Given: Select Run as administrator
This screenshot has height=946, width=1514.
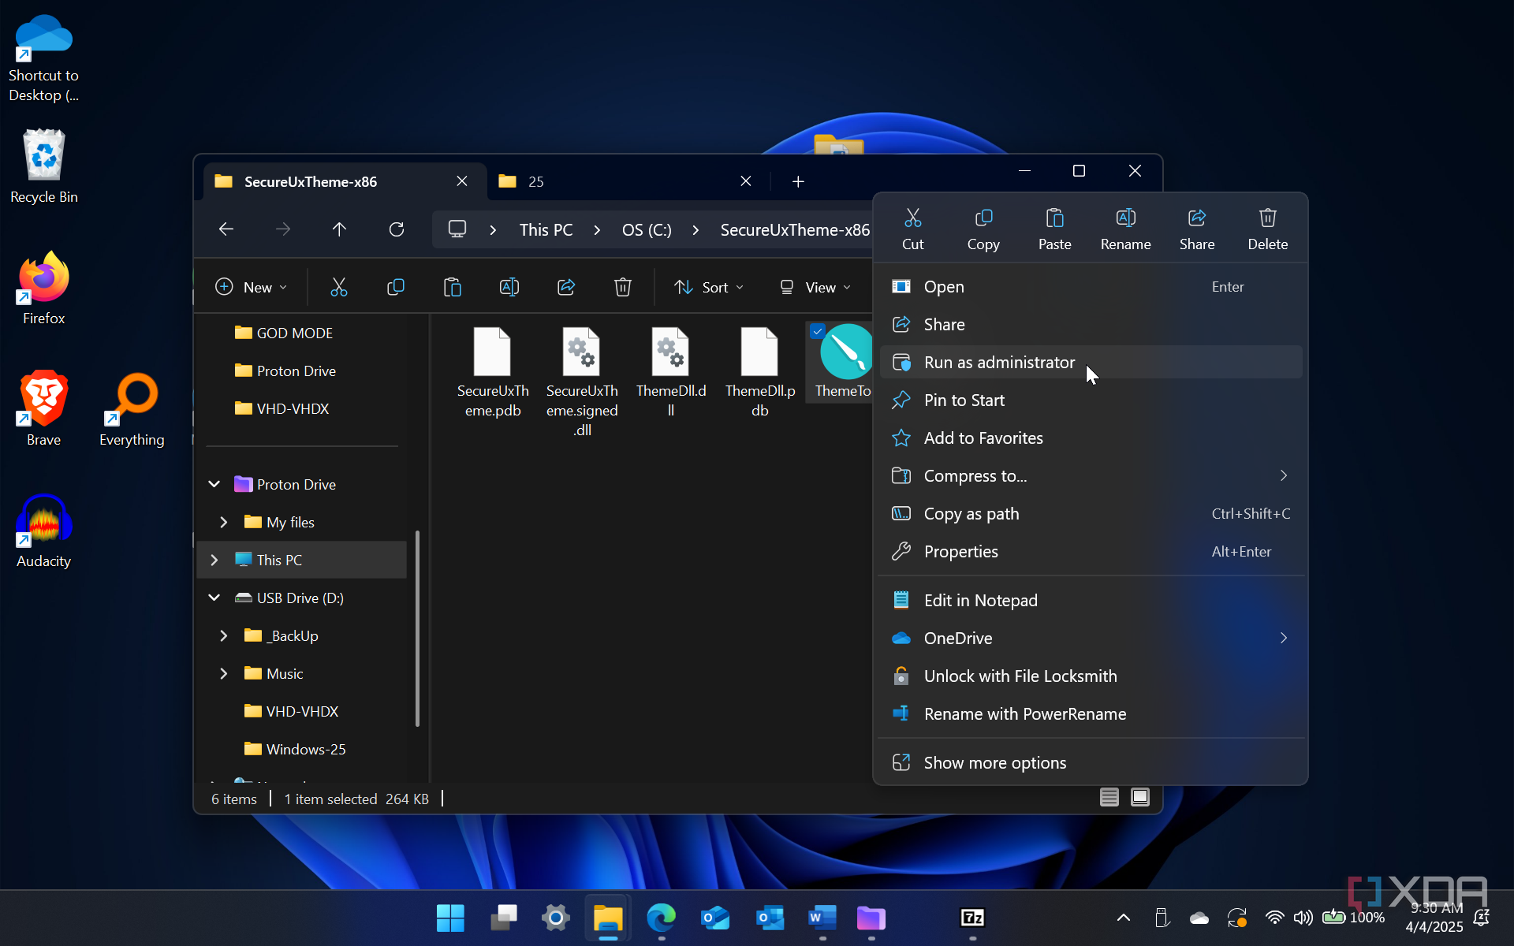Looking at the screenshot, I should click(x=999, y=363).
